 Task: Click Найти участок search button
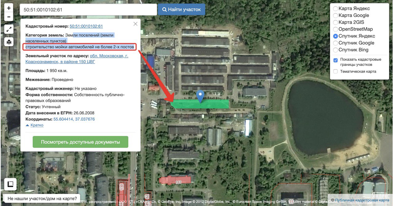181,10
